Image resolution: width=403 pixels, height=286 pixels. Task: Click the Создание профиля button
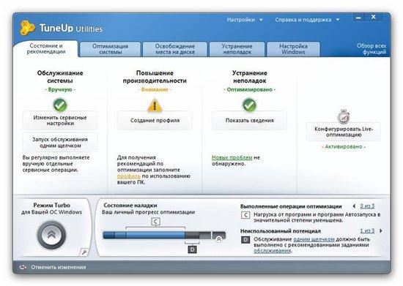pos(155,120)
